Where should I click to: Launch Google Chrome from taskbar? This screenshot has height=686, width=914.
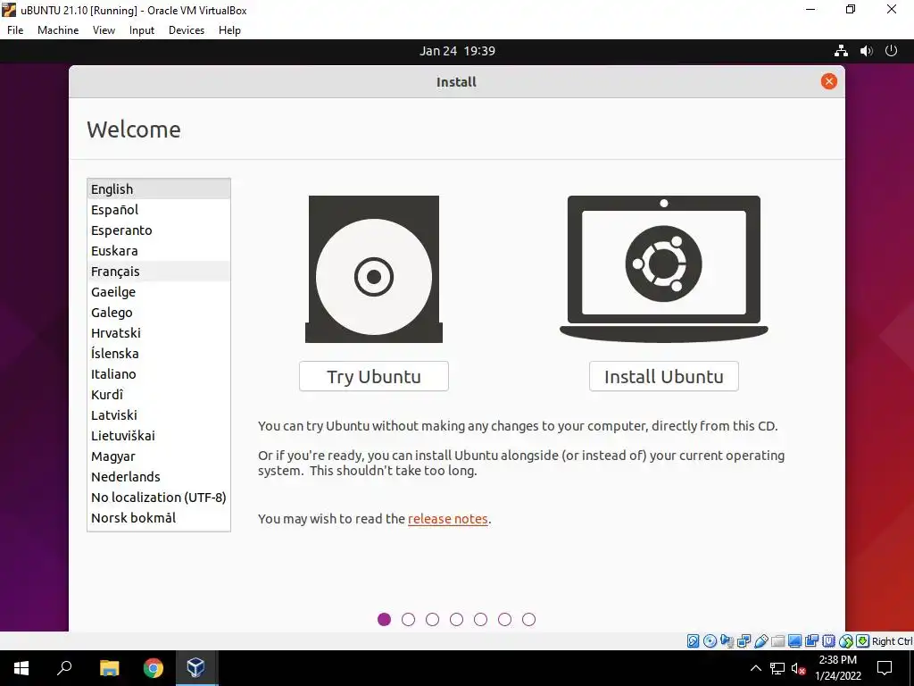pos(153,668)
